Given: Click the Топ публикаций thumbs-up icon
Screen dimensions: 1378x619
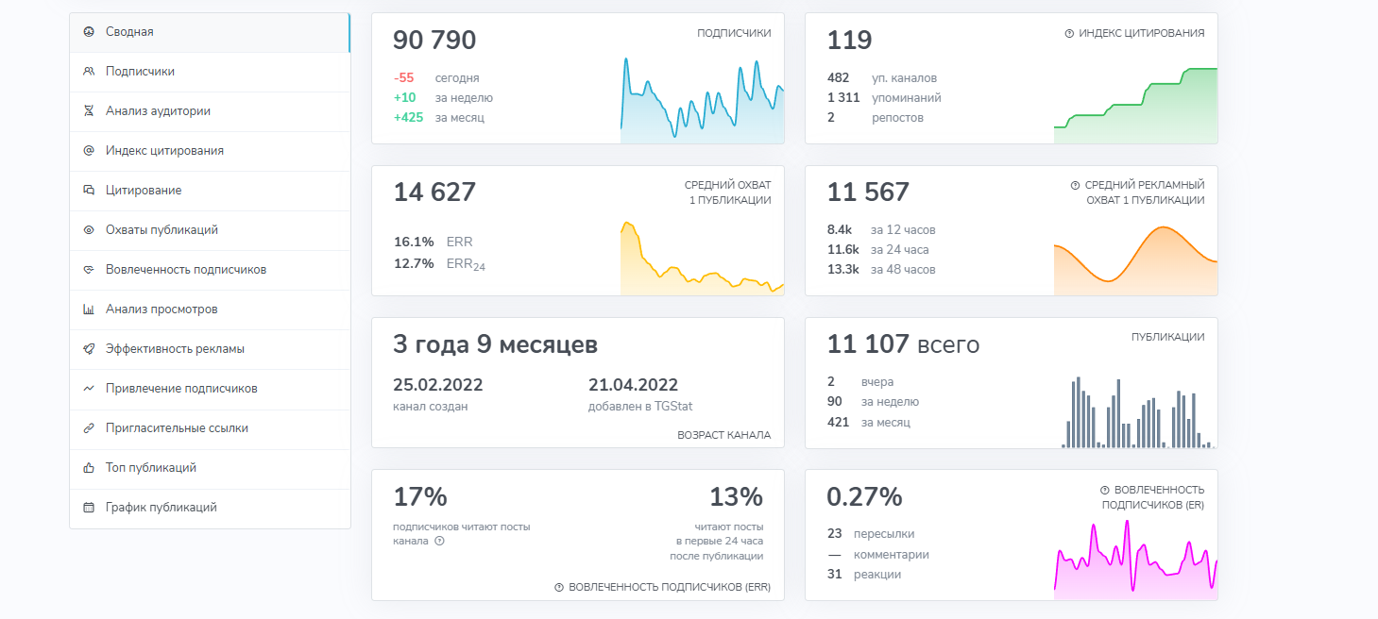Looking at the screenshot, I should [x=89, y=468].
